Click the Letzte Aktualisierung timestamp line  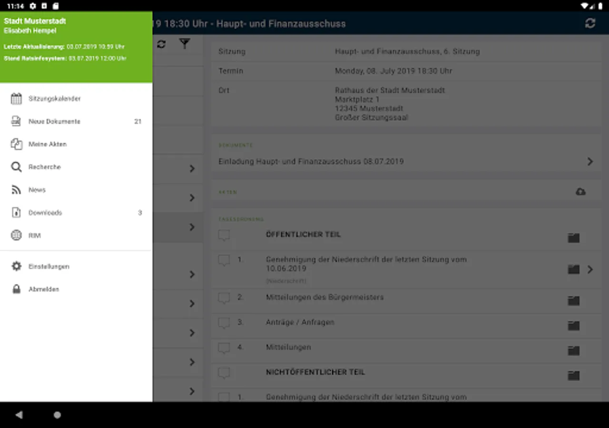tap(64, 47)
